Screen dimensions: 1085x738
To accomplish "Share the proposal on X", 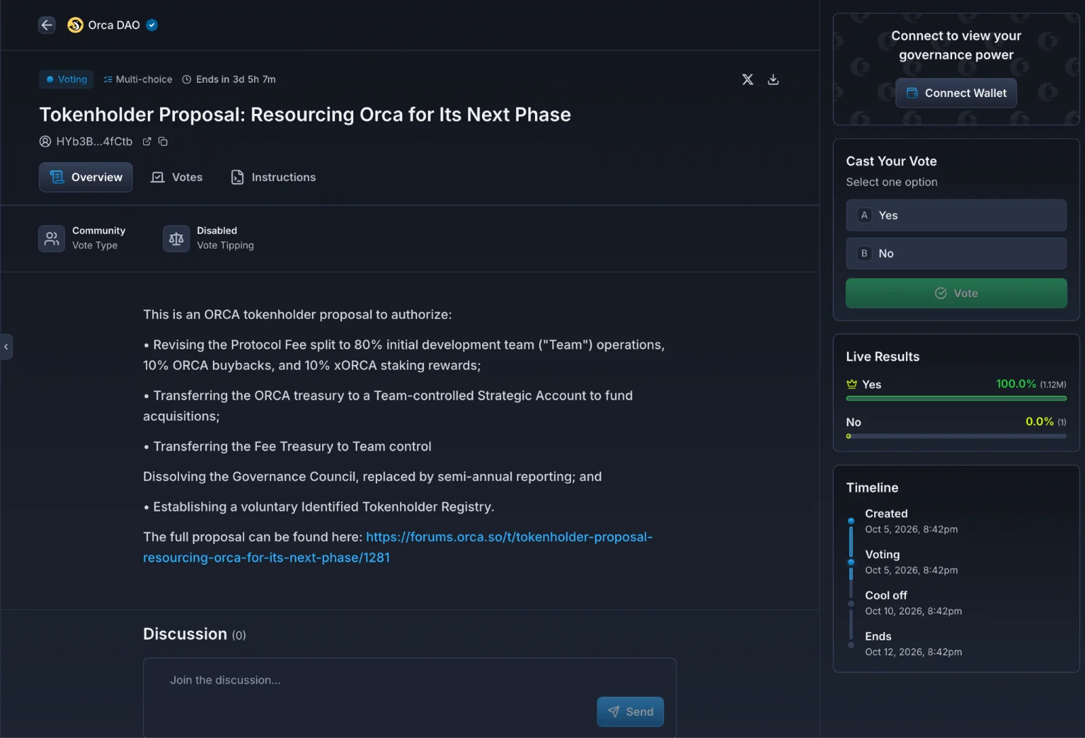I will click(747, 79).
